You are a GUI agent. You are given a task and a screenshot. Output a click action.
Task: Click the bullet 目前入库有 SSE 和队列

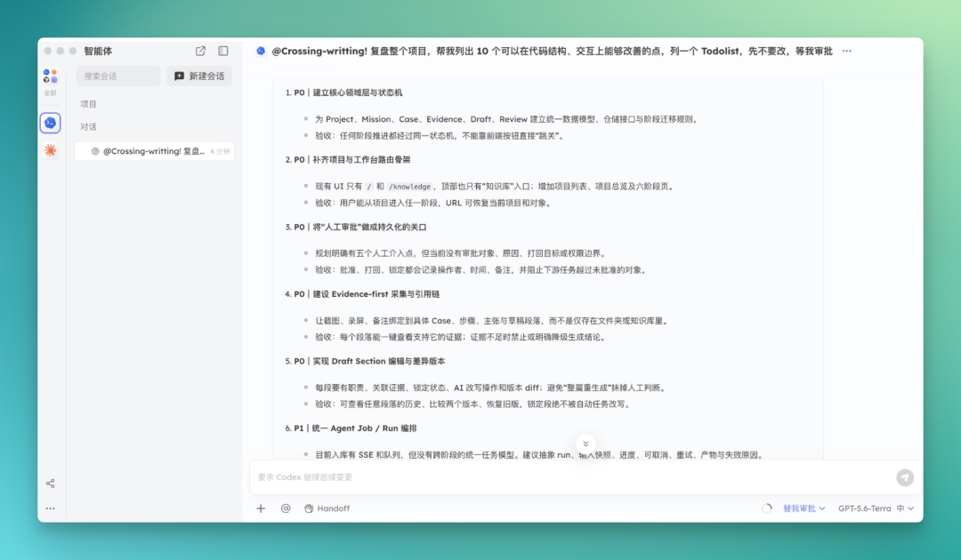coord(540,455)
